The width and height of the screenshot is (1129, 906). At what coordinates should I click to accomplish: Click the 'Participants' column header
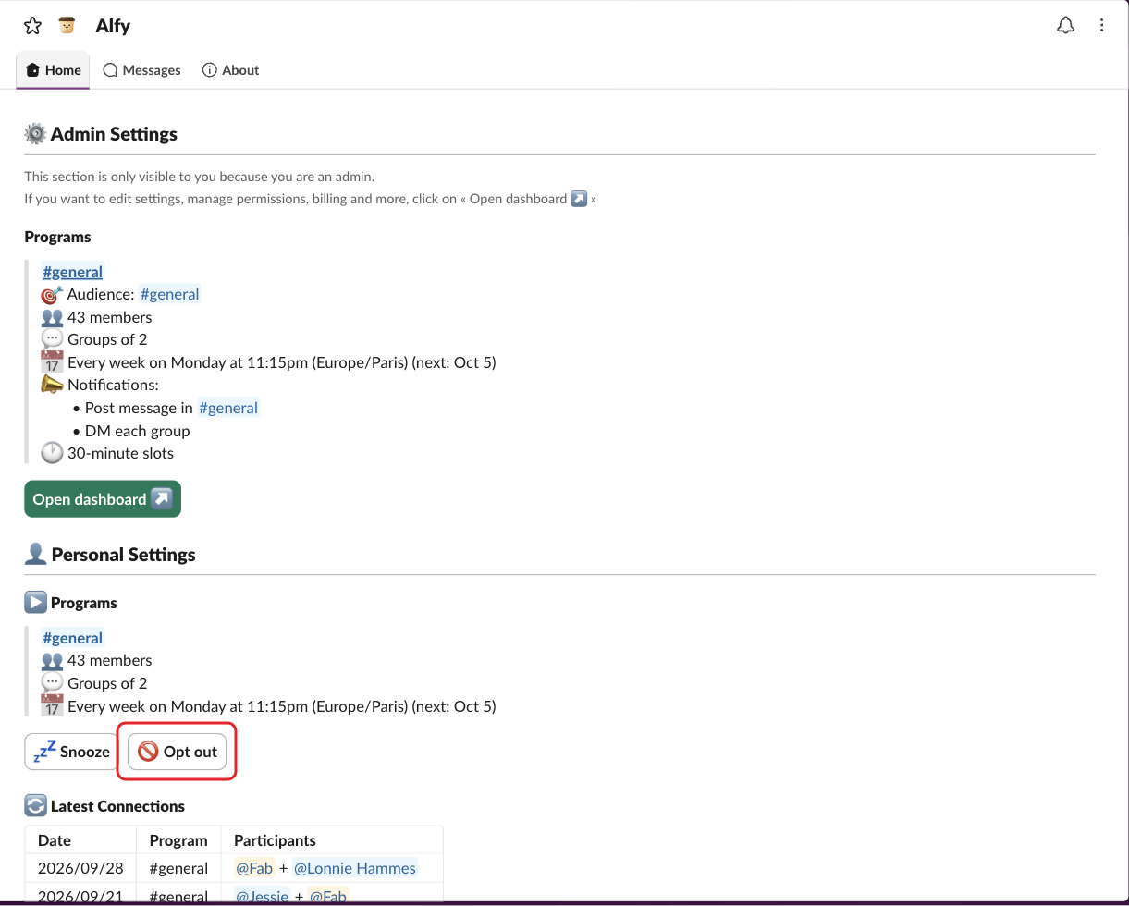coord(275,840)
